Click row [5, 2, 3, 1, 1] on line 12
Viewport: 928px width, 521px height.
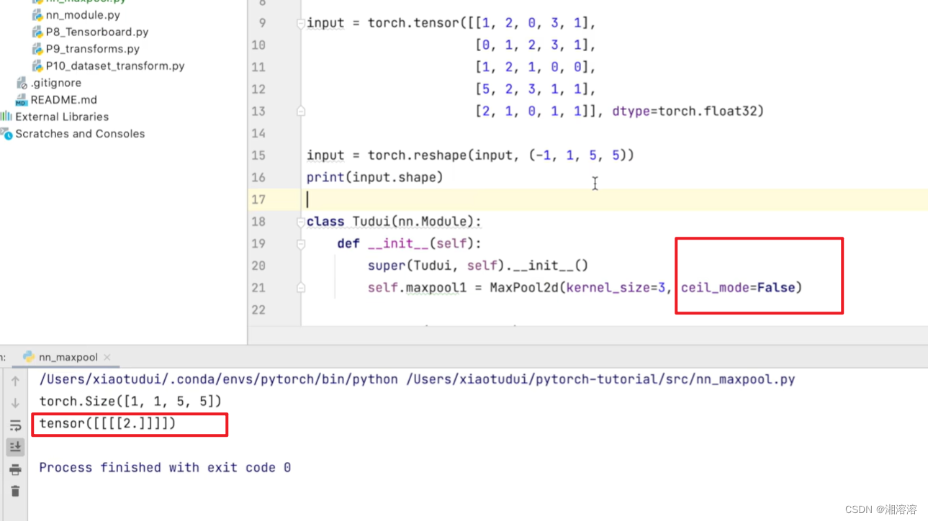coord(532,89)
